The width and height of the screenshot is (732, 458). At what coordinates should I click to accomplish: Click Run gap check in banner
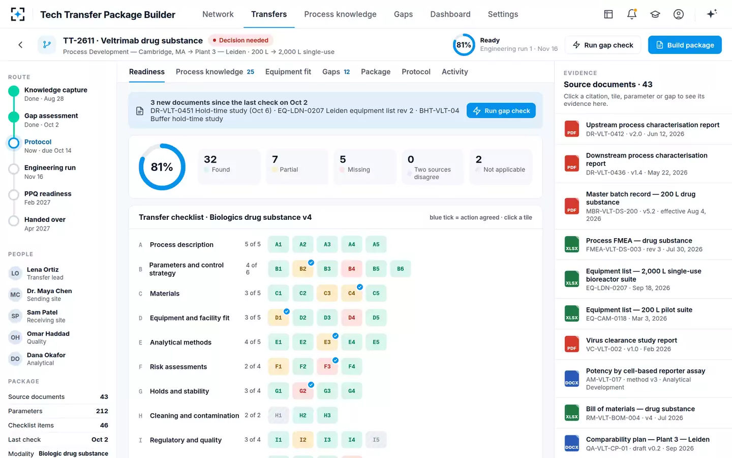click(501, 110)
